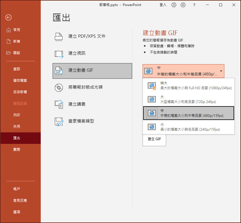Send a frown via sad face icon
Screen dimensions: 241x223
[183, 5]
